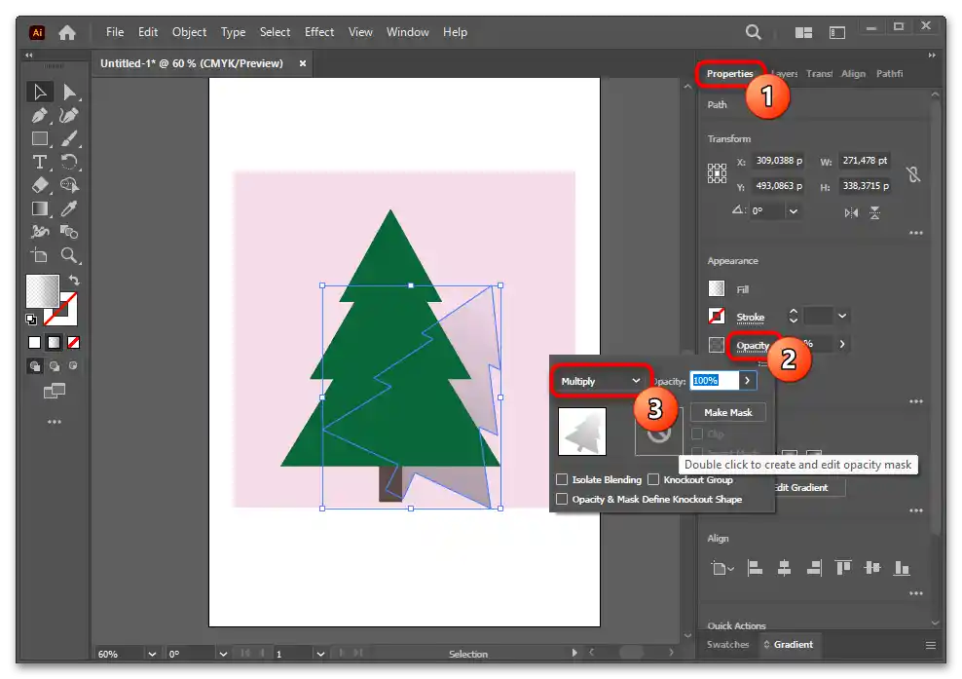Select Draw Behind mode
This screenshot has height=679, width=962.
point(55,366)
